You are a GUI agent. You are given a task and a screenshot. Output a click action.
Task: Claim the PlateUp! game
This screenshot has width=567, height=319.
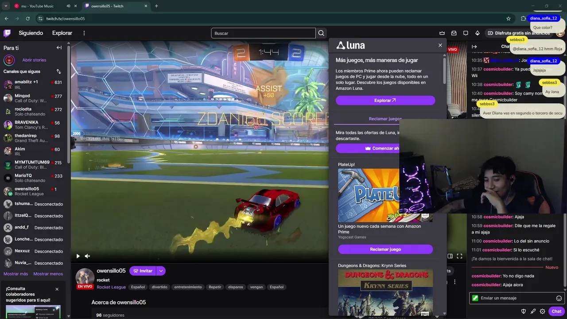[385, 249]
